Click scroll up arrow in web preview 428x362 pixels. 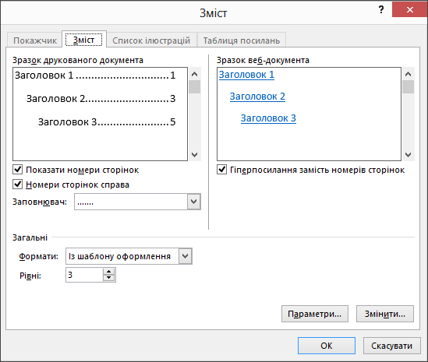coord(408,74)
